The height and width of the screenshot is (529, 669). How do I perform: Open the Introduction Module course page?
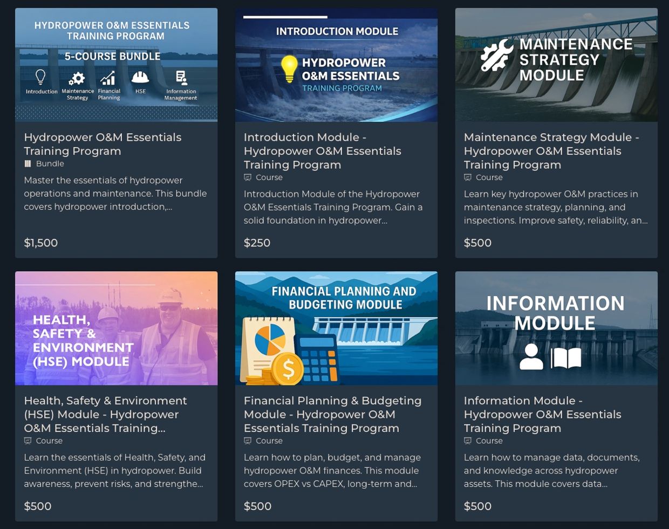point(322,150)
